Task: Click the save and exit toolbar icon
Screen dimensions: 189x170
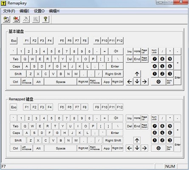Action: (6, 19)
